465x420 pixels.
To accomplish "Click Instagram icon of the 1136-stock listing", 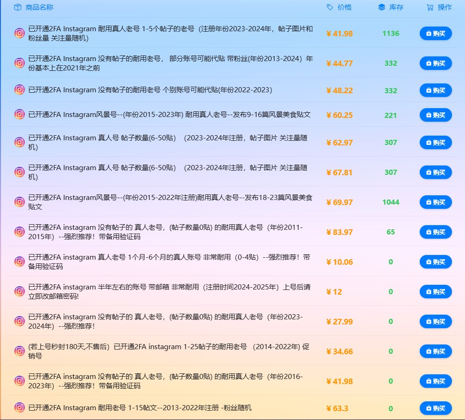I will tap(20, 33).
